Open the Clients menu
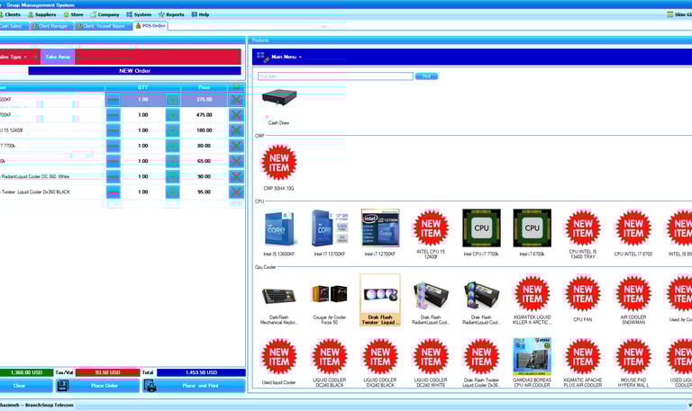692x411 pixels. pos(10,14)
